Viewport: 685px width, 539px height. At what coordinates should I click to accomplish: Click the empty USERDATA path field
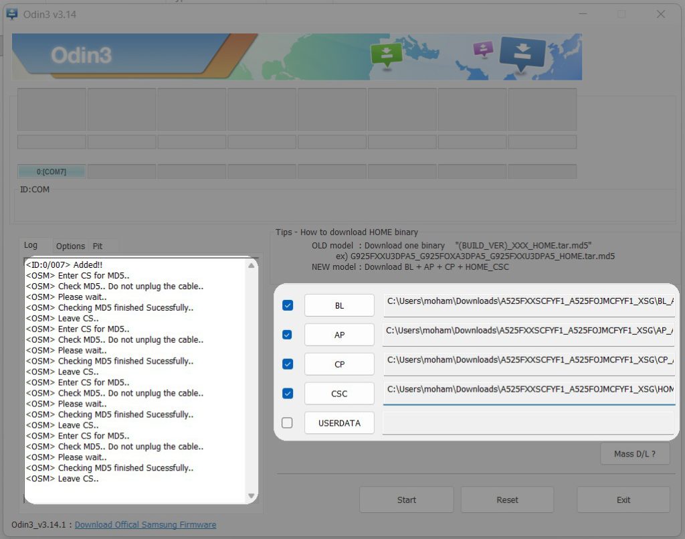pyautogui.click(x=528, y=422)
